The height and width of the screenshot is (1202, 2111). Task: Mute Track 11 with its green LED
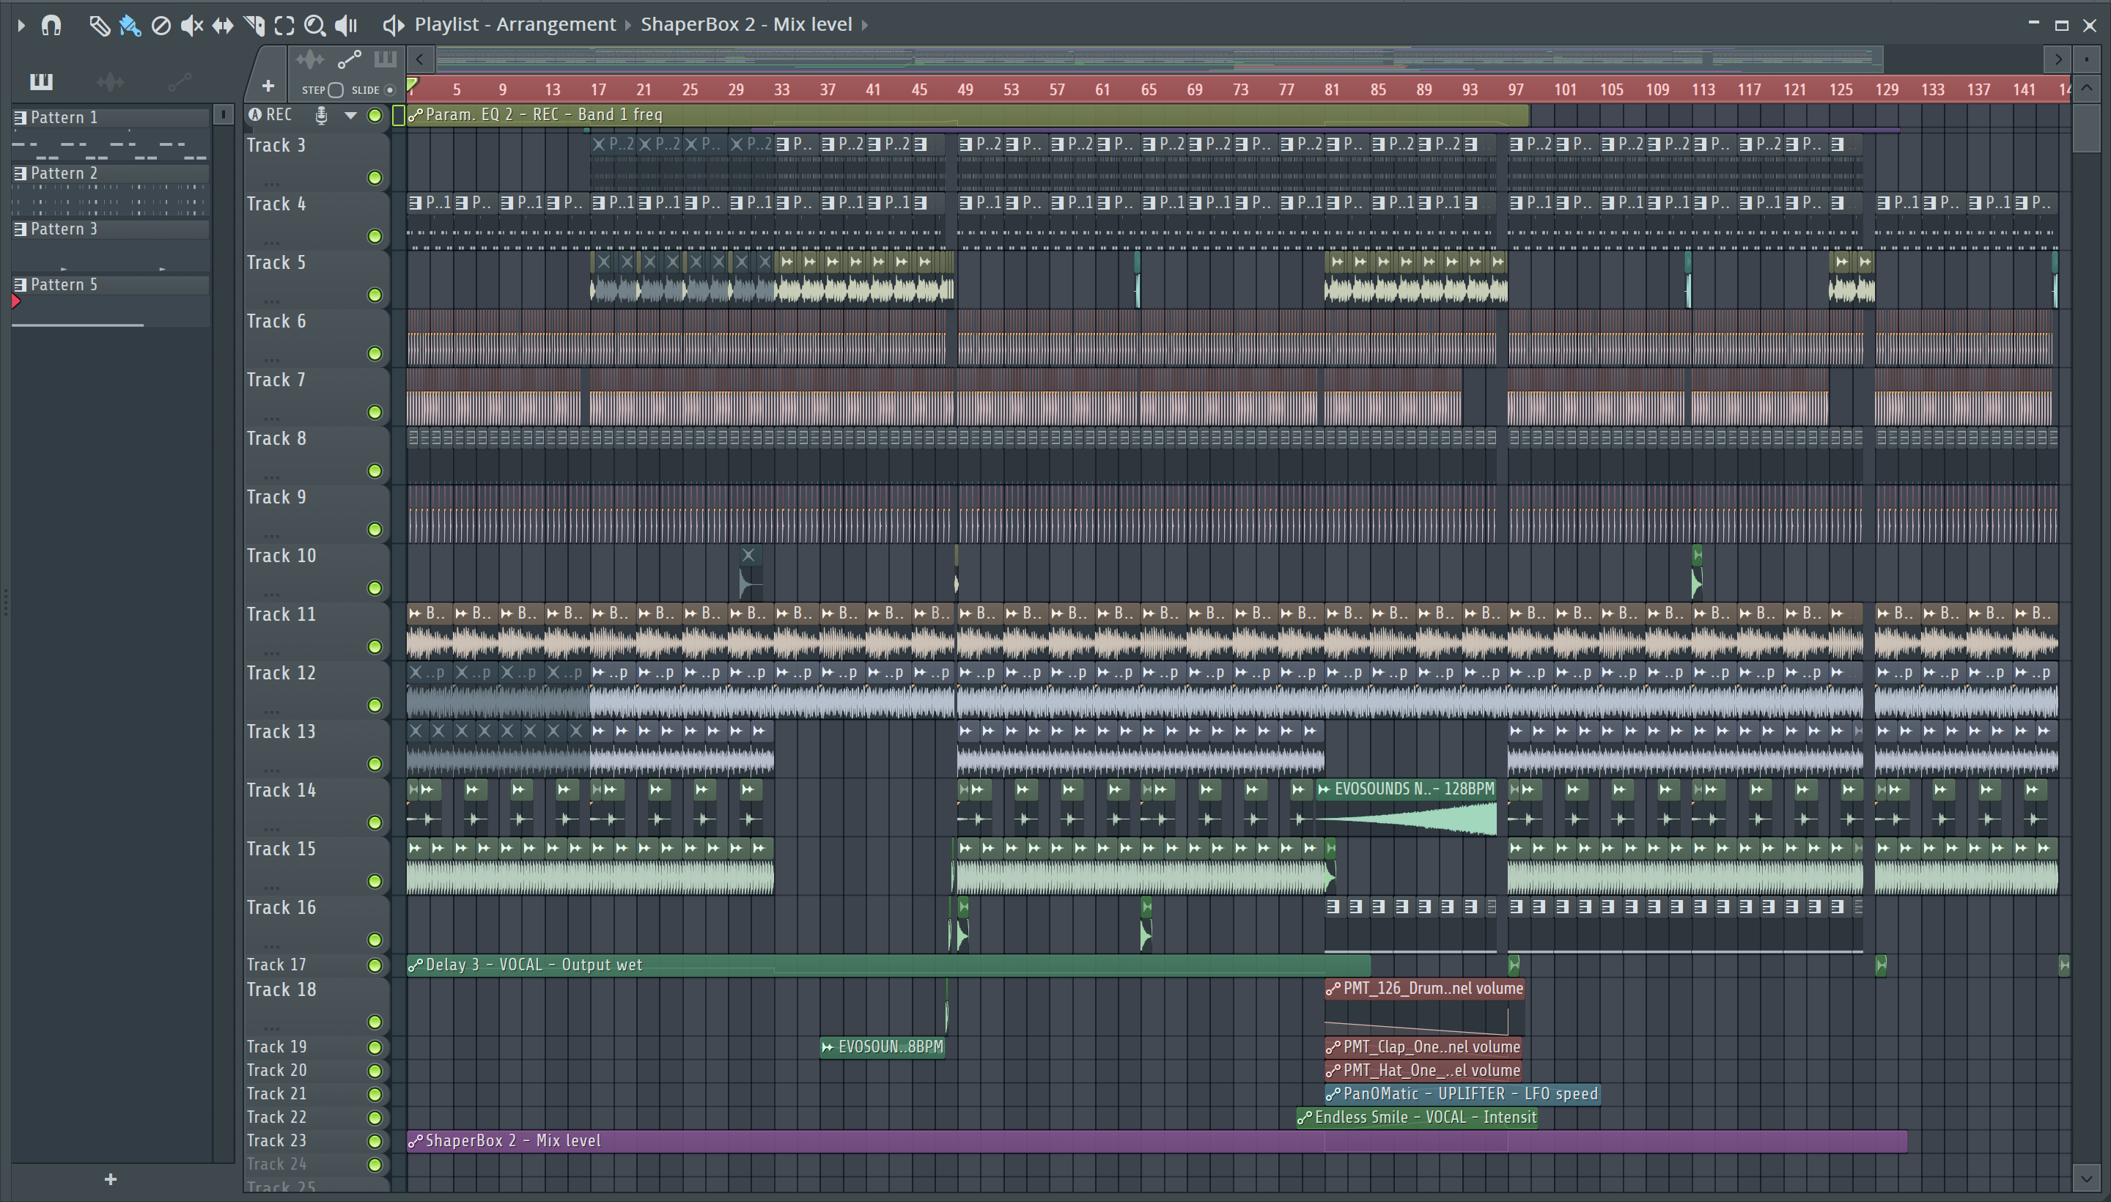click(x=375, y=646)
